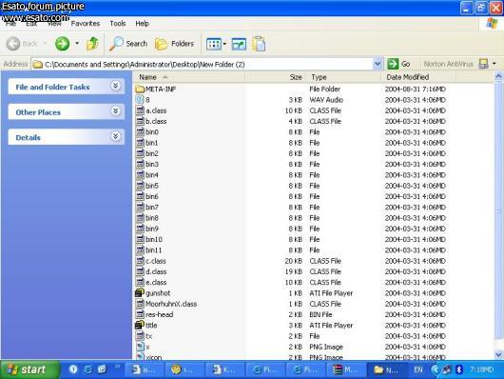
Task: Select the bin0 file icon
Action: tap(140, 131)
